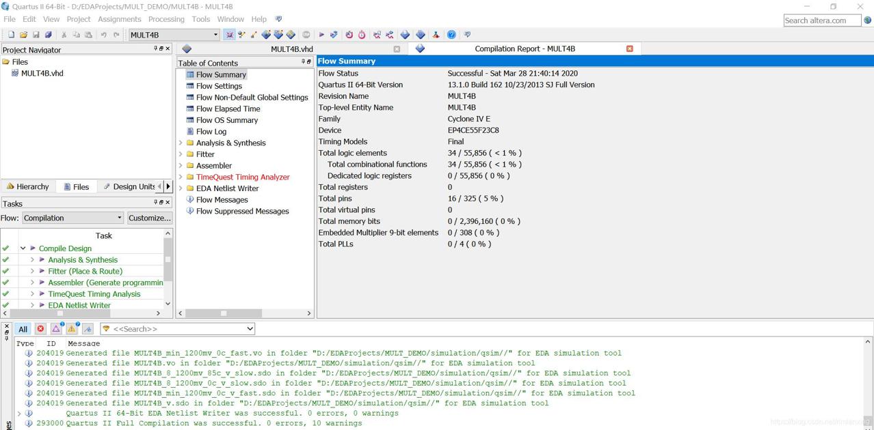Image resolution: width=874 pixels, height=430 pixels.
Task: Click the Search altera.com input field
Action: click(x=822, y=20)
